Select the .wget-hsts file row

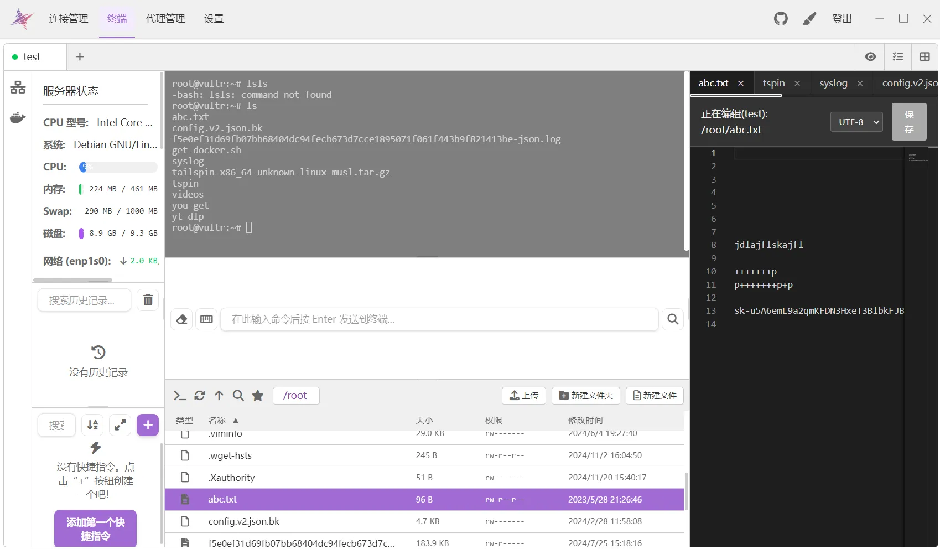point(424,455)
